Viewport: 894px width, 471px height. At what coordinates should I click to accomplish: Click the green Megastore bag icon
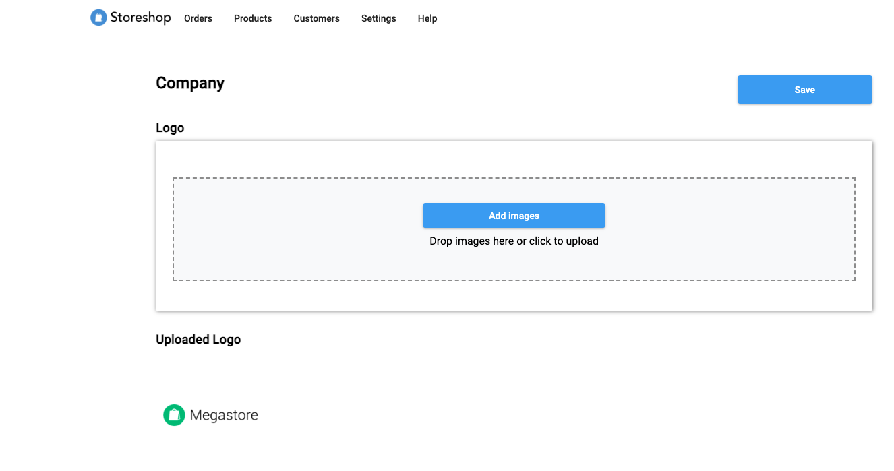coord(174,415)
